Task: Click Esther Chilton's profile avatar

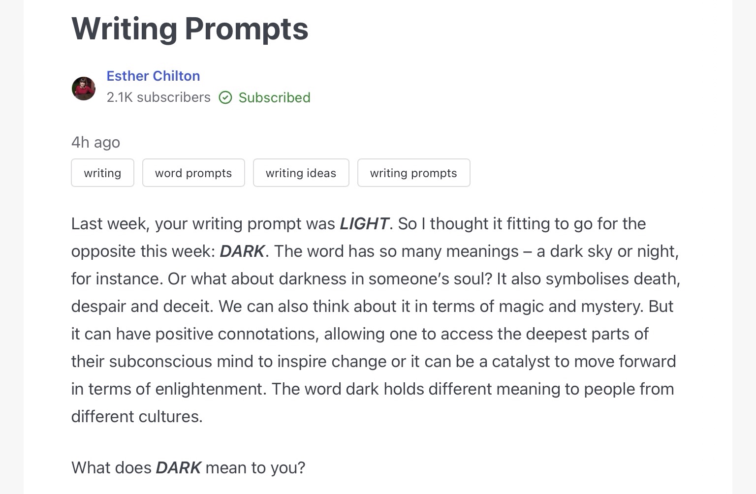Action: [x=84, y=89]
